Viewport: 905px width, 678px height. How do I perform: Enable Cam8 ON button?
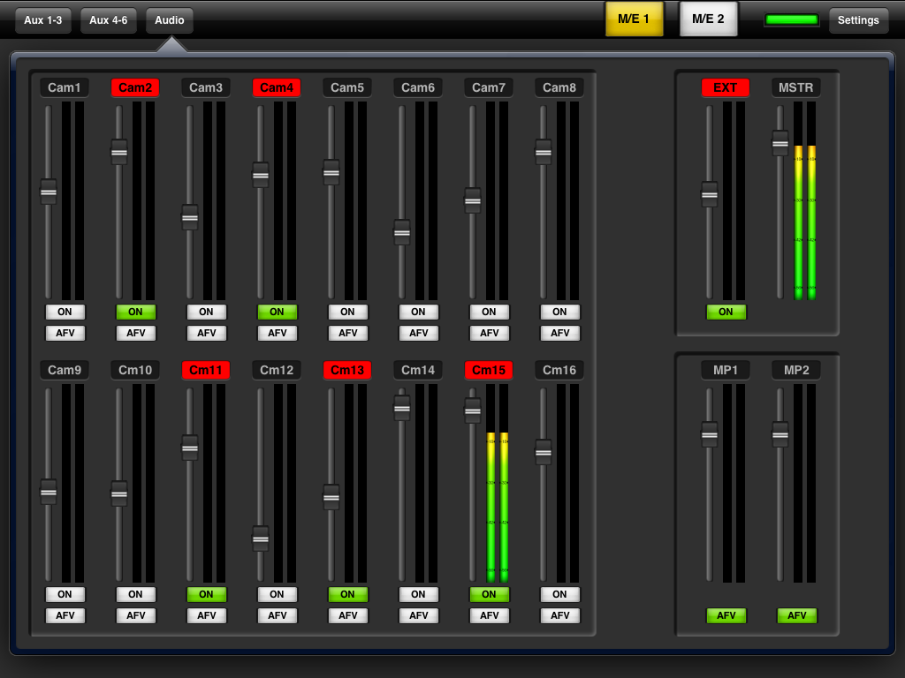[559, 312]
